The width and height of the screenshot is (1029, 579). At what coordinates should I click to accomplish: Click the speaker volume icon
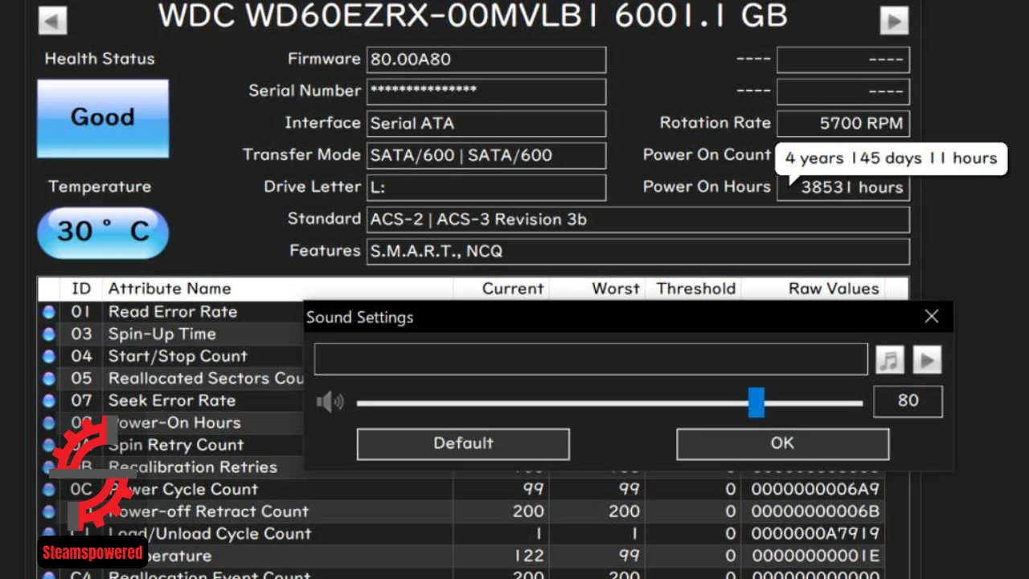(330, 401)
